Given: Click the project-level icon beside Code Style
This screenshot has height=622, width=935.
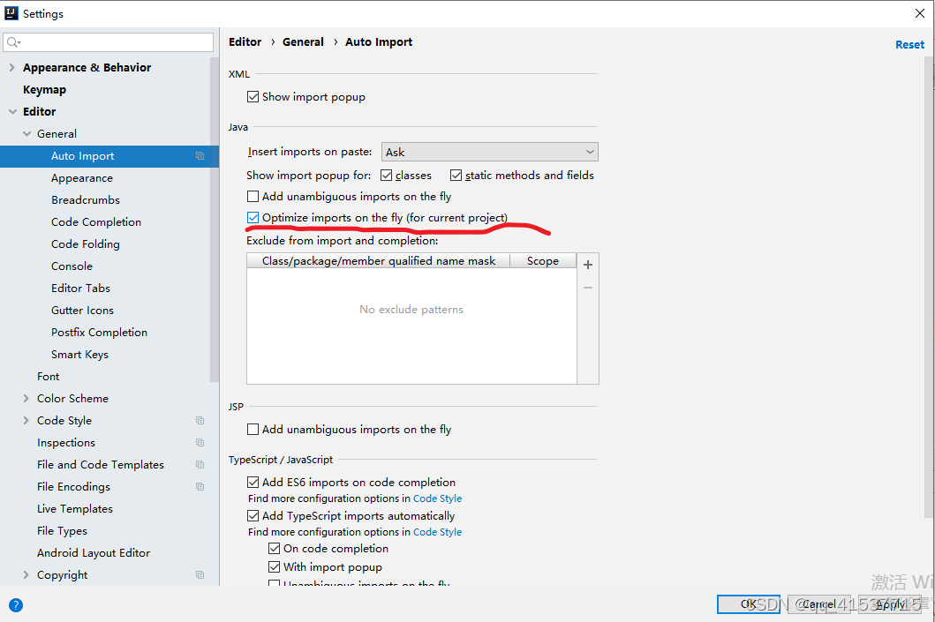Looking at the screenshot, I should pos(200,421).
